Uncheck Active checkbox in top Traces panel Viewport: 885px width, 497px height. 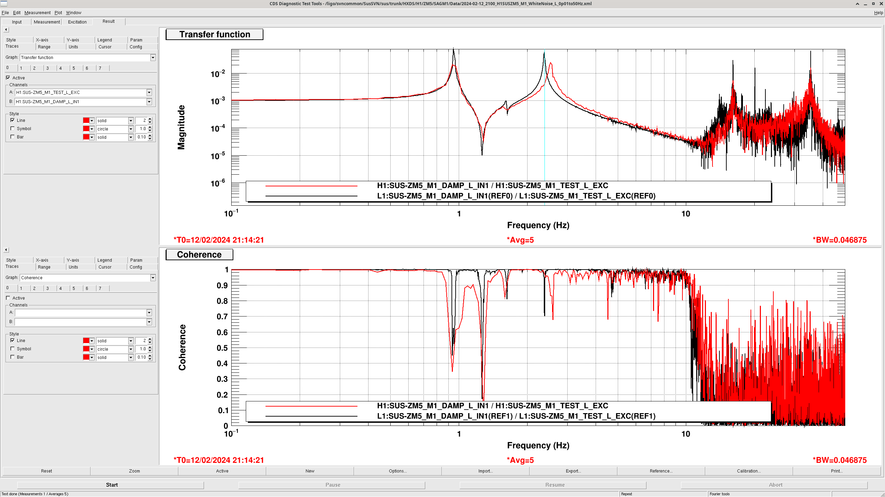click(8, 78)
